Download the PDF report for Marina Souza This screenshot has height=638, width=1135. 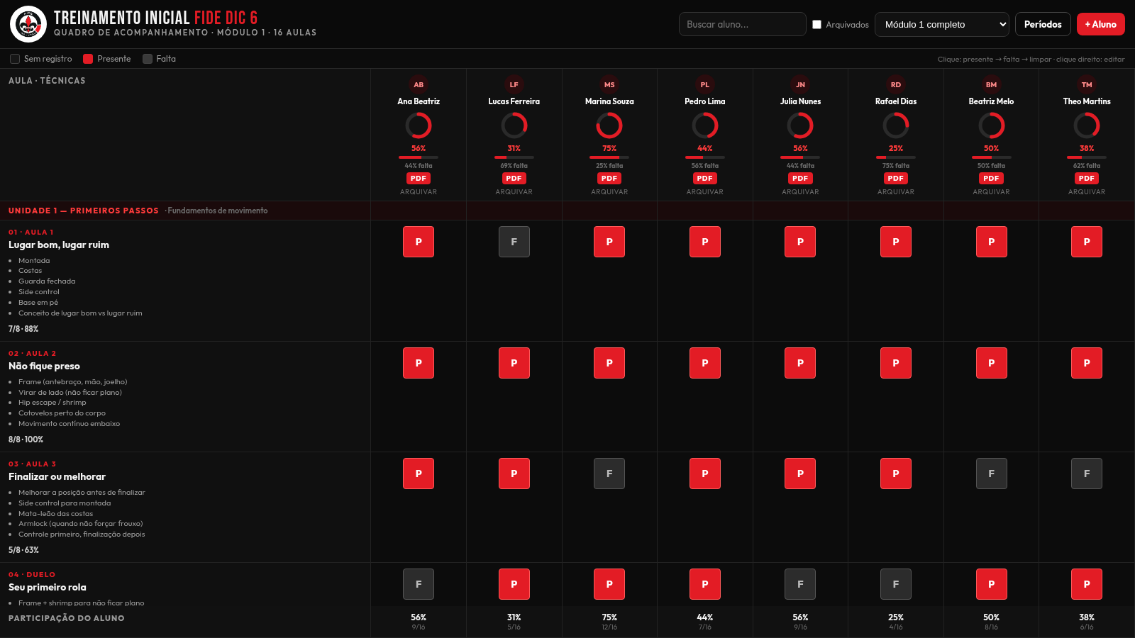point(609,179)
